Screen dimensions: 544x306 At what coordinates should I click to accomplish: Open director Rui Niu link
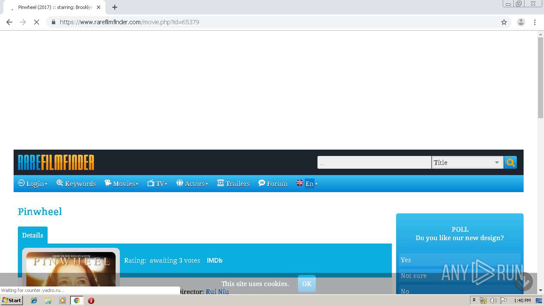[217, 292]
